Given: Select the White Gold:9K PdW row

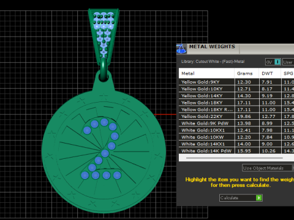Looking at the screenshot, I should 236,123.
